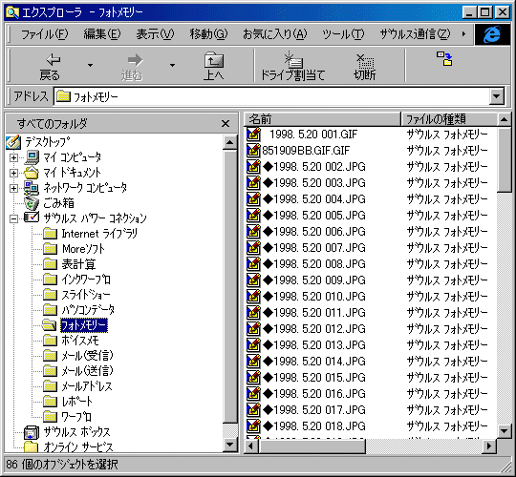The image size is (516, 477).
Task: Select file icon for 1998. 5.20 015.JPG
Action: [x=253, y=377]
